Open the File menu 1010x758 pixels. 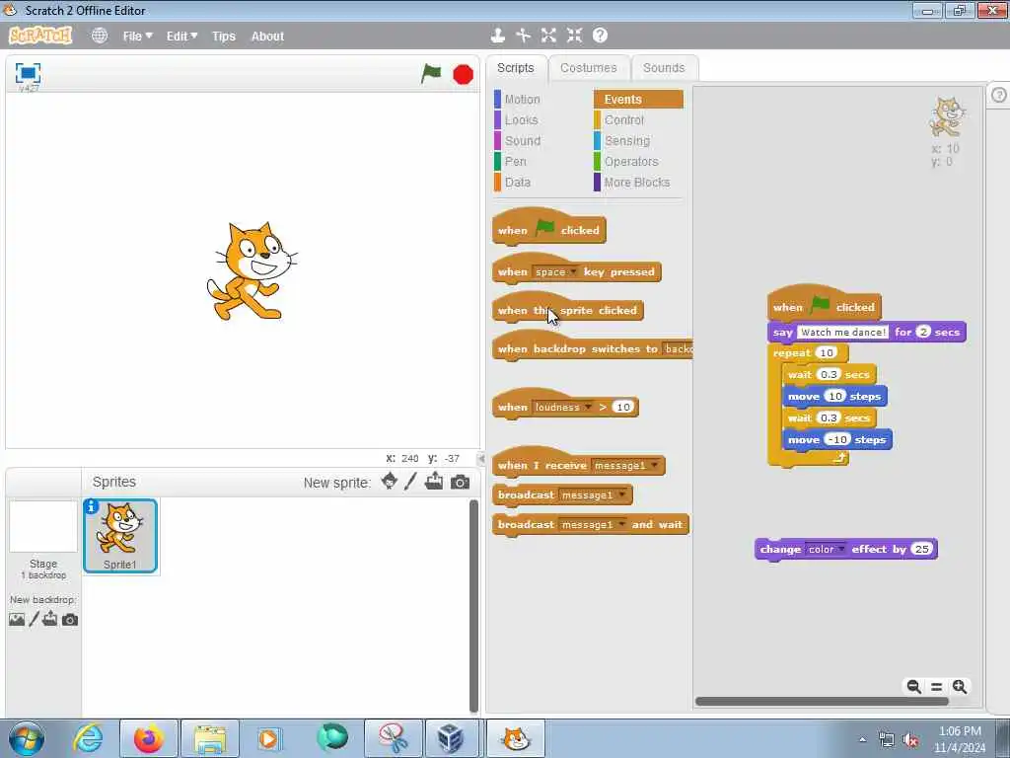137,37
